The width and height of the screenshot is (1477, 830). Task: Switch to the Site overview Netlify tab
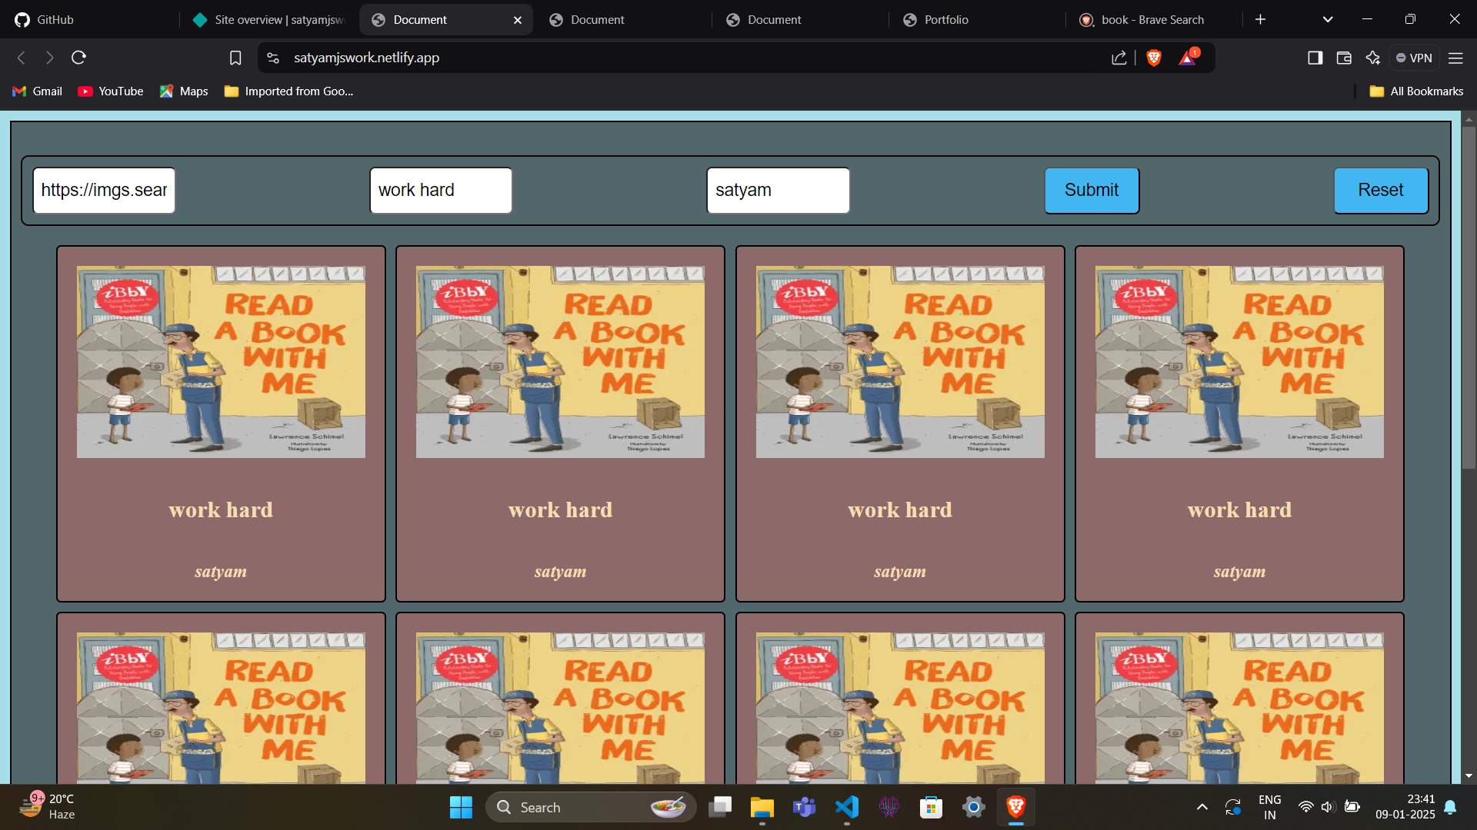(269, 20)
